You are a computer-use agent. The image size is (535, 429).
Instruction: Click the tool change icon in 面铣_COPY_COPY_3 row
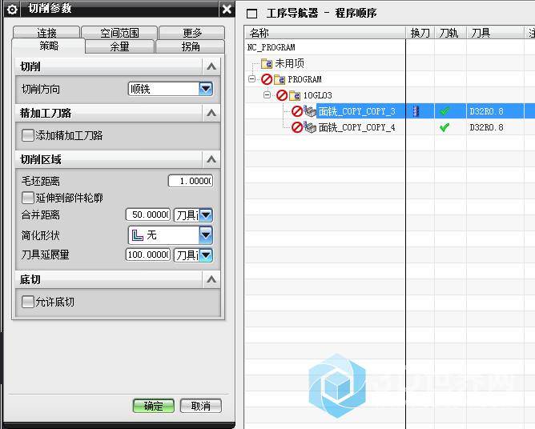click(x=416, y=111)
